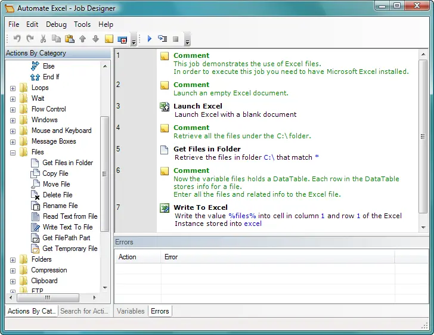The image size is (434, 335).
Task: Click the %files% variable link
Action: pyautogui.click(x=242, y=216)
